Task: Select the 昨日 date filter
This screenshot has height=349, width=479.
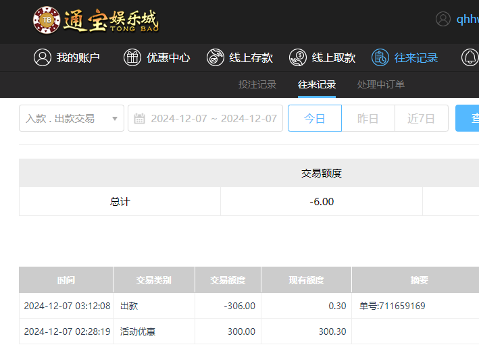Action: tap(368, 118)
